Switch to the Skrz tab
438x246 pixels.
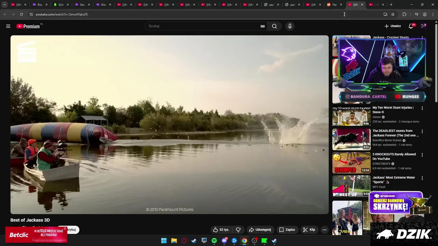[82, 5]
